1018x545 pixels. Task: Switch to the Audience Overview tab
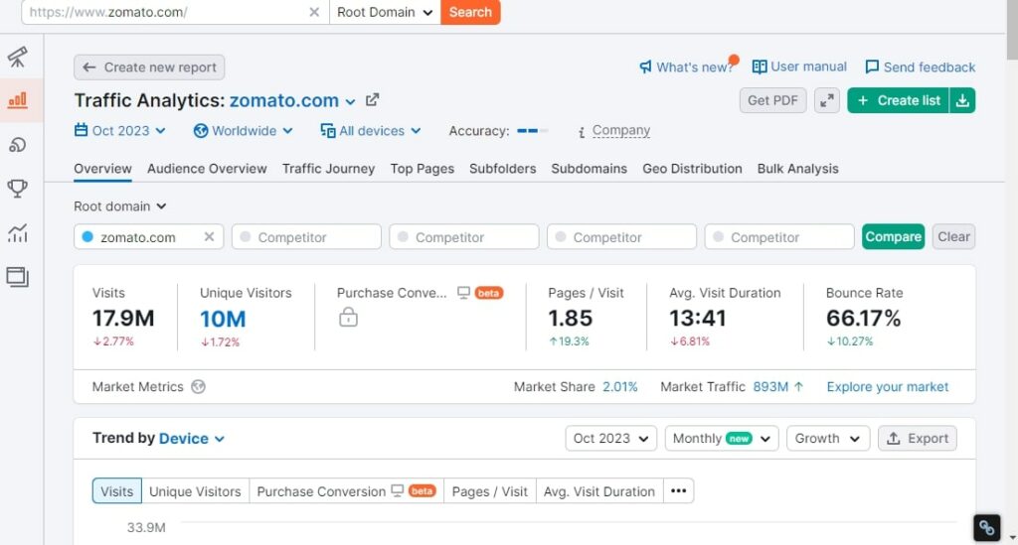tap(207, 169)
